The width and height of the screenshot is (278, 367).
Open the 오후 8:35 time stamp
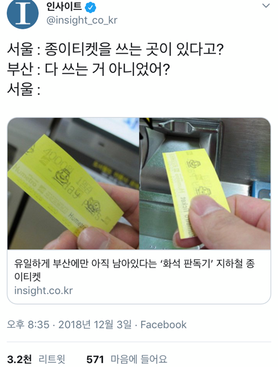pyautogui.click(x=28, y=325)
